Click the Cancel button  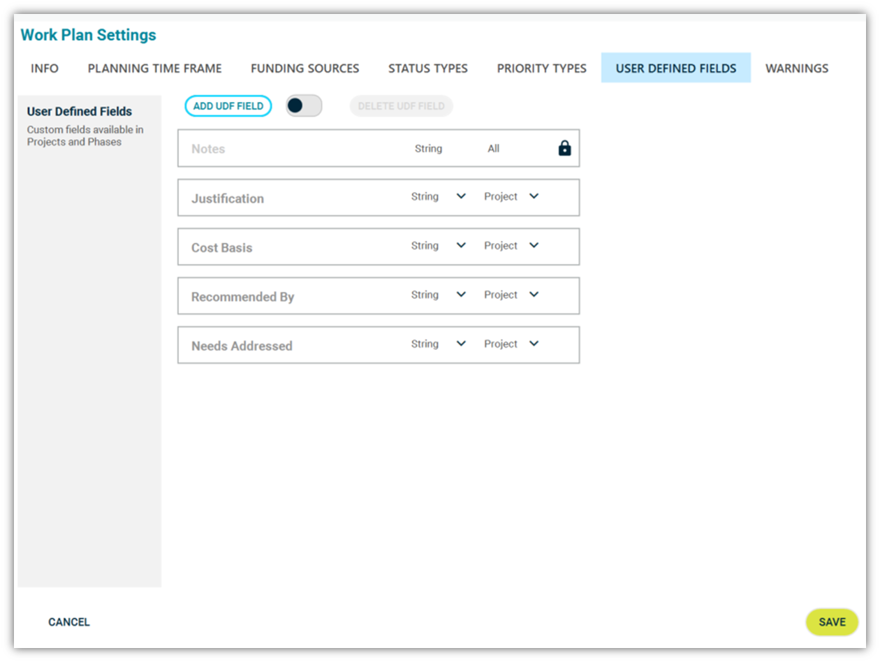pos(69,622)
